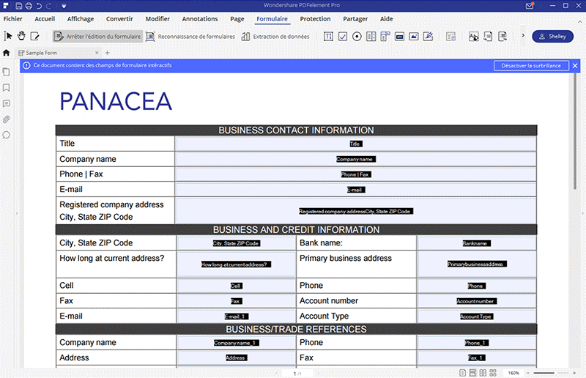This screenshot has height=378, width=586.
Task: Redo the last action
Action: [48, 6]
